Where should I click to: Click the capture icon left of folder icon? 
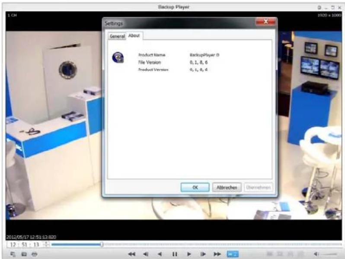pyautogui.click(x=13, y=254)
